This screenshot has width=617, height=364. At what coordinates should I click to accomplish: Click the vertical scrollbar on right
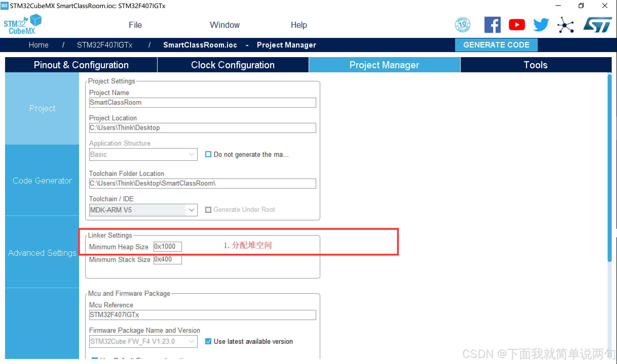pos(610,167)
